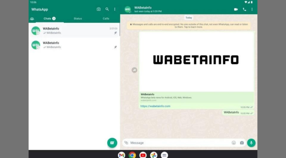Select the Chats tab
The image size is (286, 158).
click(50, 18)
